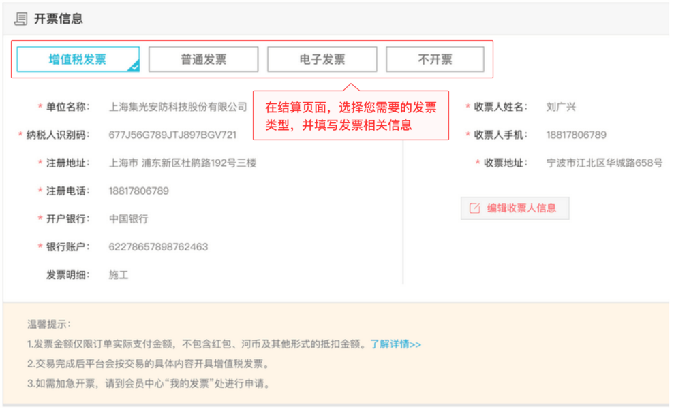Click the 银行账户 account number
Viewport: 674px width, 409px height.
pyautogui.click(x=158, y=247)
